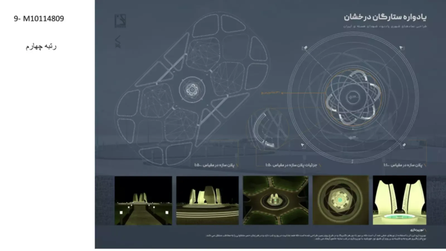Open the monument with ring lights thumbnail
The height and width of the screenshot is (251, 446).
tap(207, 200)
